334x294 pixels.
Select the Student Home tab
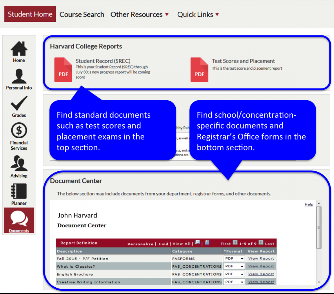30,14
